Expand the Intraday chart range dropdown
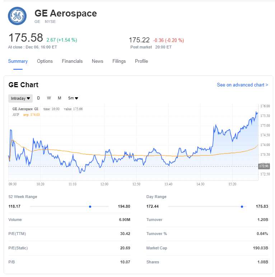This screenshot has width=275, height=277. click(x=20, y=98)
